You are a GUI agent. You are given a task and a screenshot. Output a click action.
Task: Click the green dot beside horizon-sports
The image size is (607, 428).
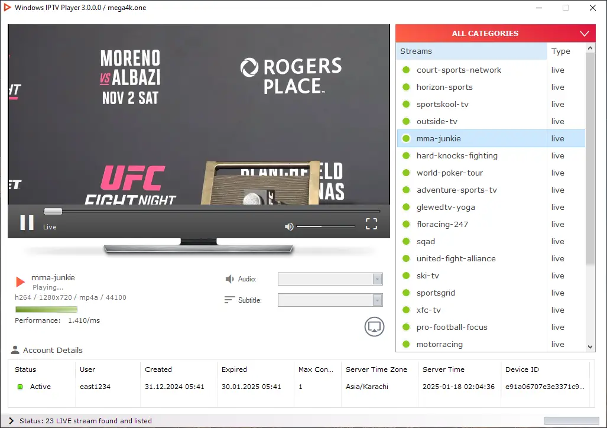click(x=406, y=87)
